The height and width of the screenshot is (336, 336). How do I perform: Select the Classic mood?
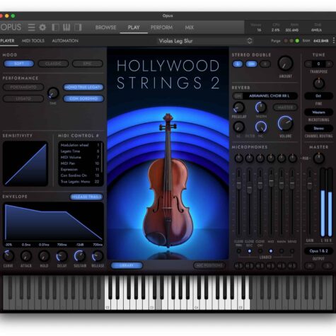[53, 64]
